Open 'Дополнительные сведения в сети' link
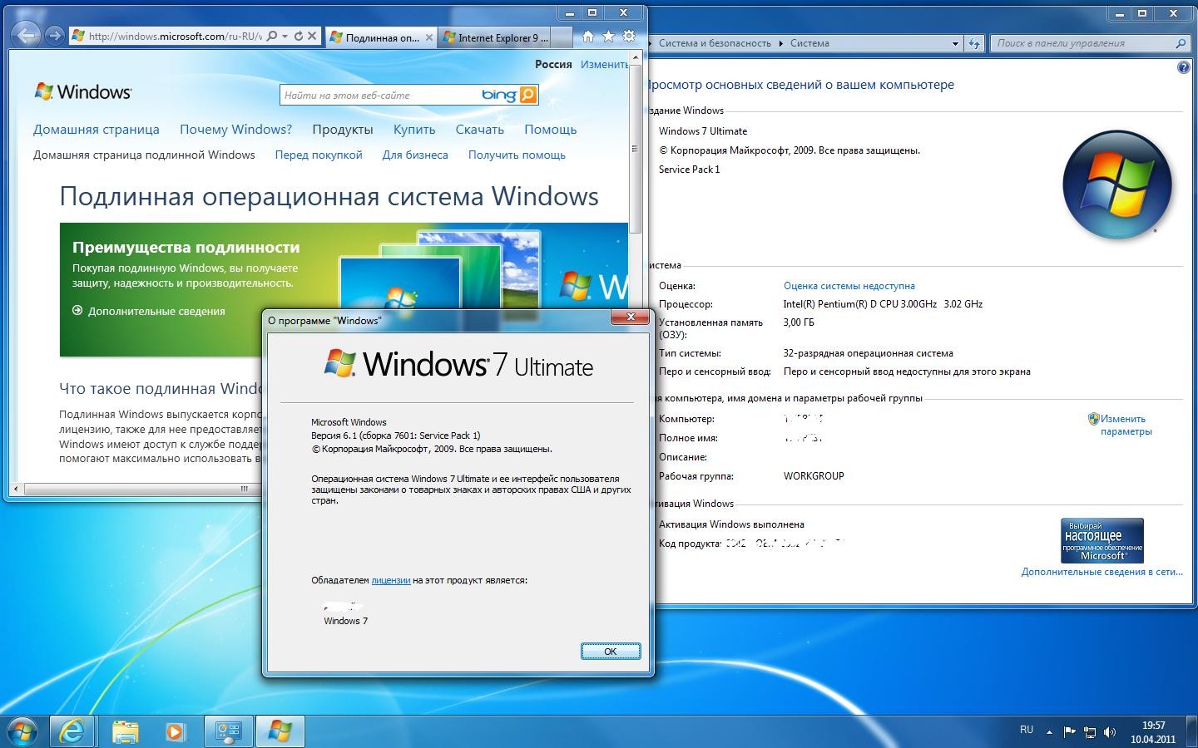Image resolution: width=1198 pixels, height=748 pixels. click(1101, 572)
